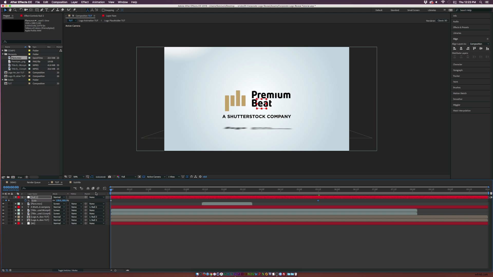Collapse the Null 2 layer disclosure triangle
The width and height of the screenshot is (493, 277).
16,197
